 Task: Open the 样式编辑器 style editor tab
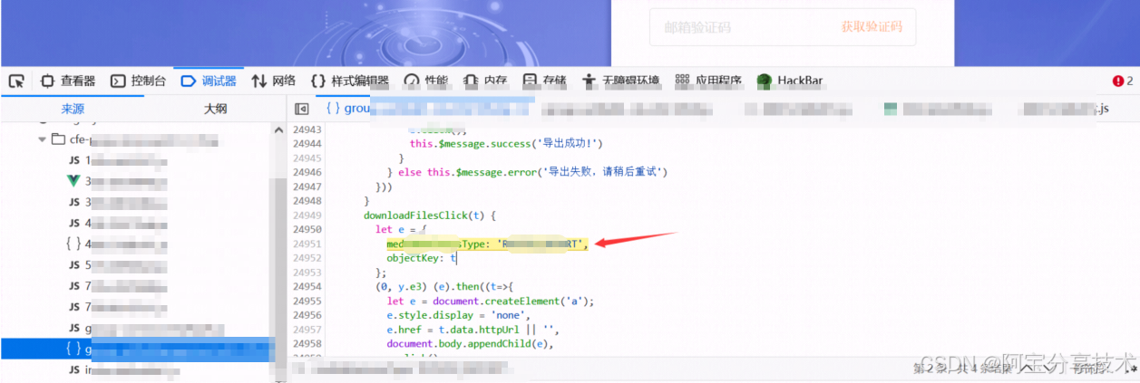click(x=350, y=81)
